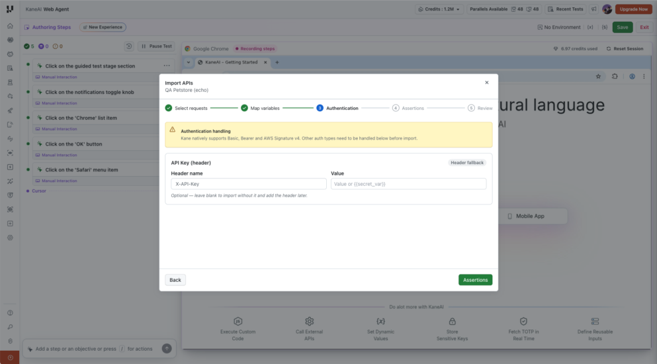Expand the browser tab list chevron

click(188, 62)
